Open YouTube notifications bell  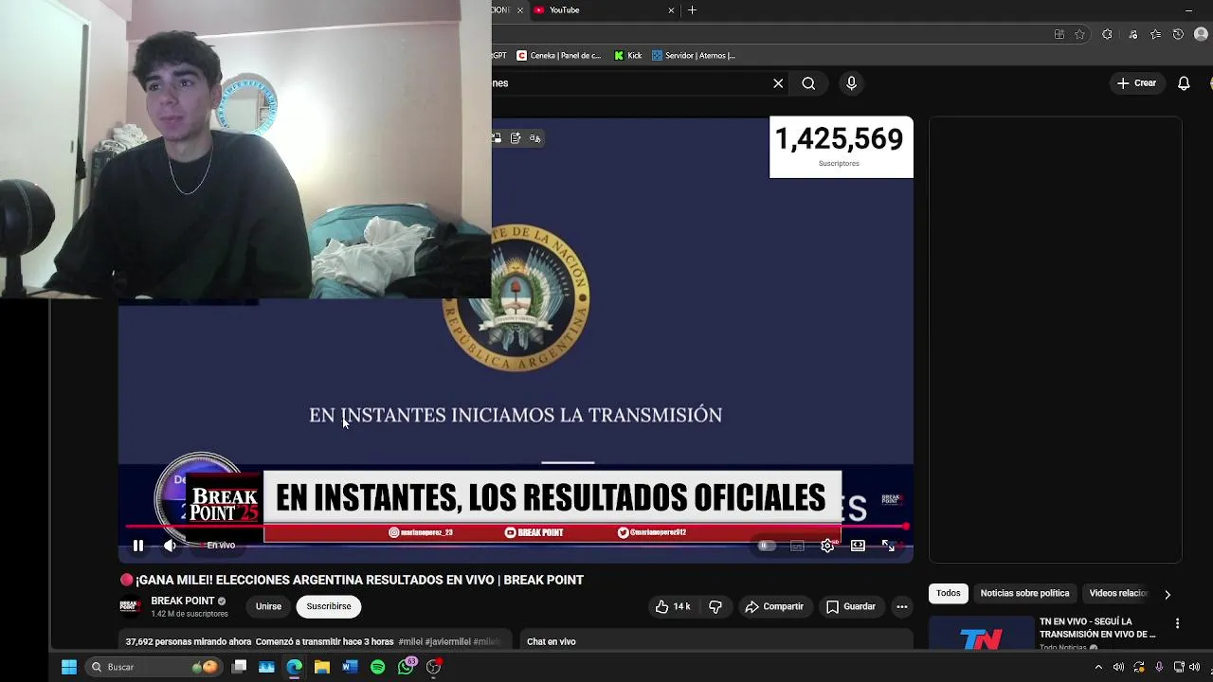click(x=1184, y=83)
